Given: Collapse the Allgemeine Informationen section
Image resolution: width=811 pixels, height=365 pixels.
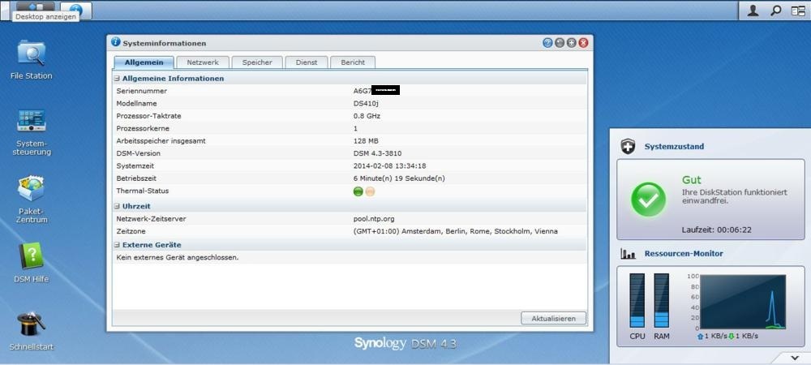Looking at the screenshot, I should [x=117, y=79].
